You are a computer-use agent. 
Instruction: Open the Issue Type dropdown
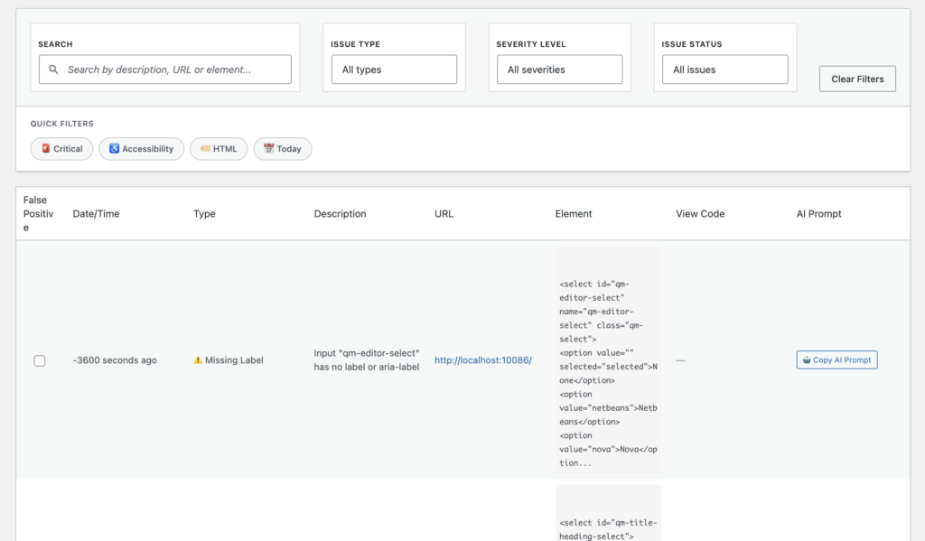click(393, 70)
